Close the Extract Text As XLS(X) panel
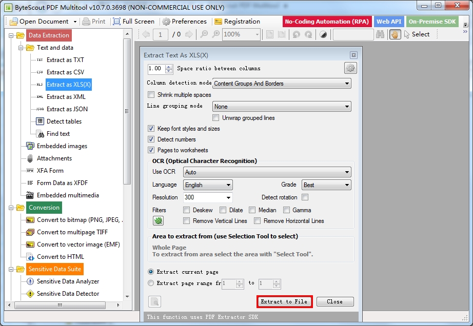This screenshot has width=473, height=326. (353, 55)
